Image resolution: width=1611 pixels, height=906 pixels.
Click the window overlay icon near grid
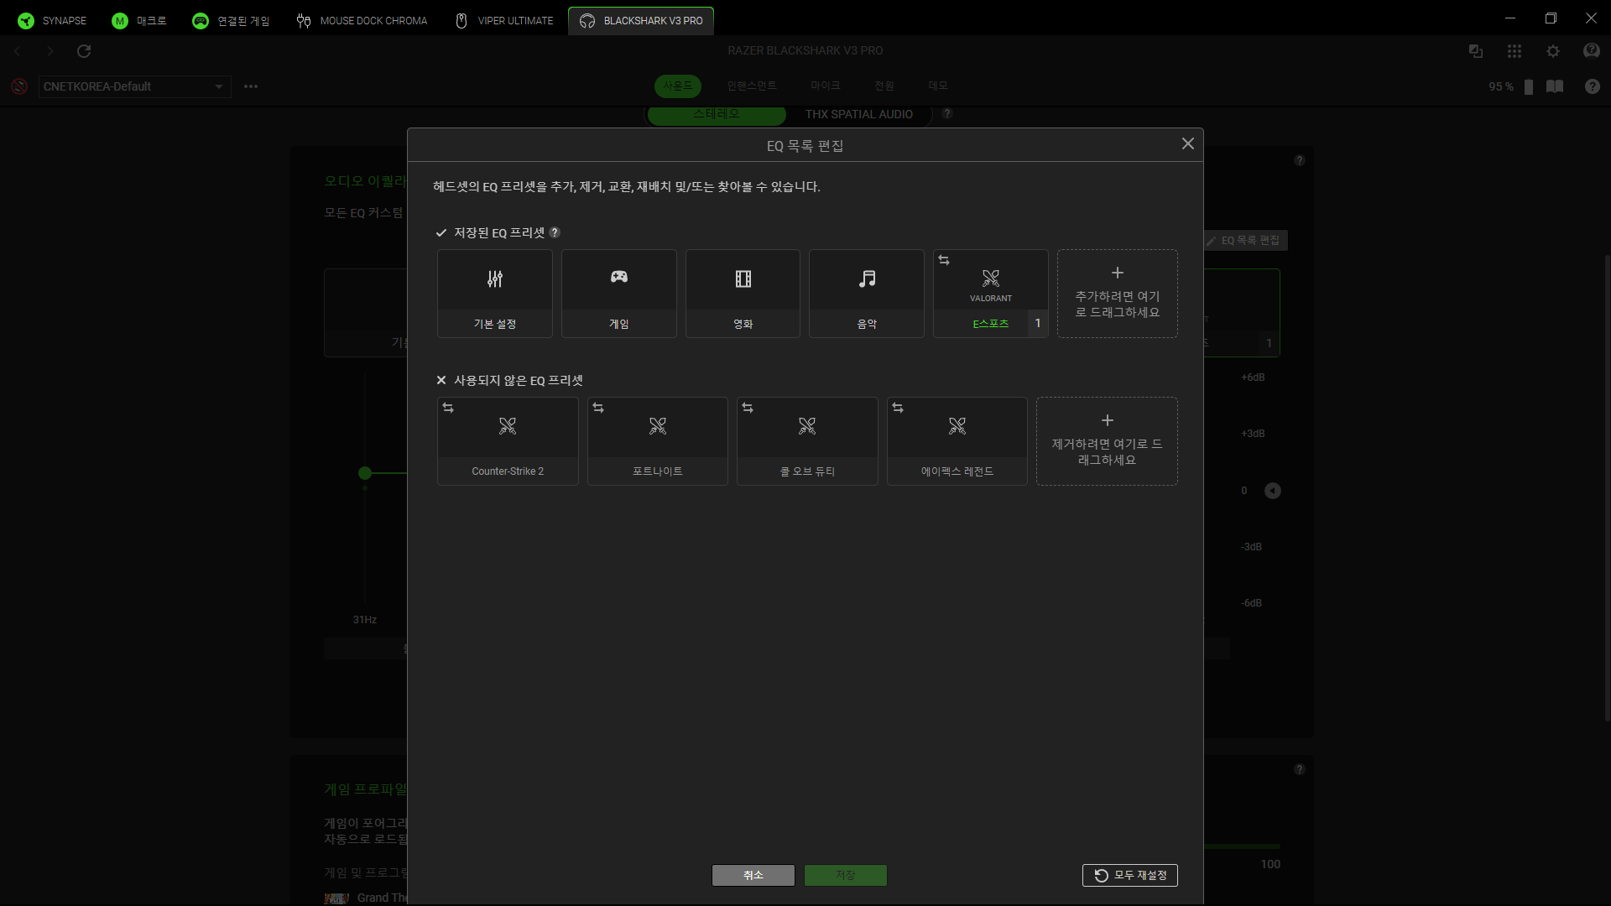1476,51
